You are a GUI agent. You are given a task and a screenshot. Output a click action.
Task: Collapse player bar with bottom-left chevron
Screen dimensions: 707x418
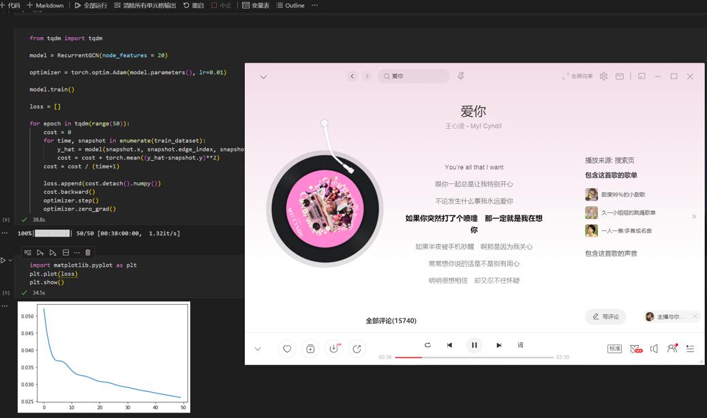[258, 349]
